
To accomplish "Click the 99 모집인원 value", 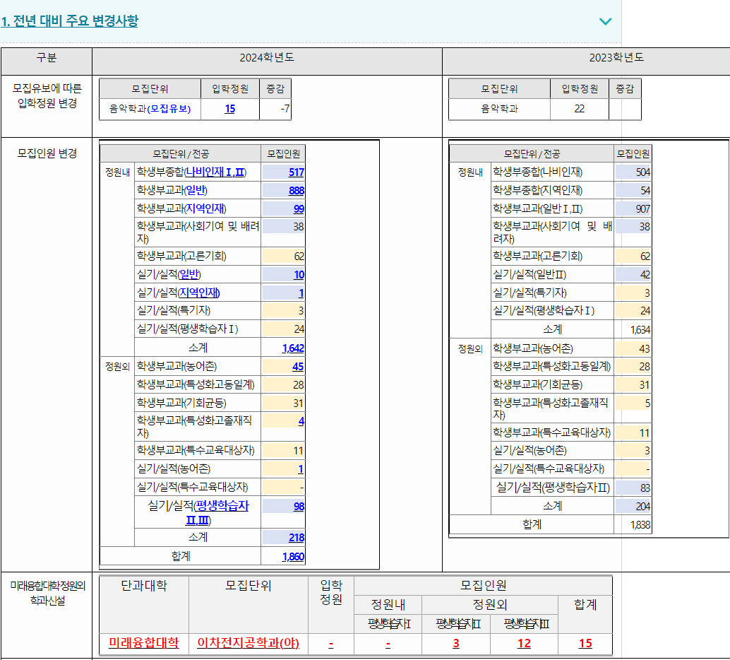I will [x=299, y=209].
